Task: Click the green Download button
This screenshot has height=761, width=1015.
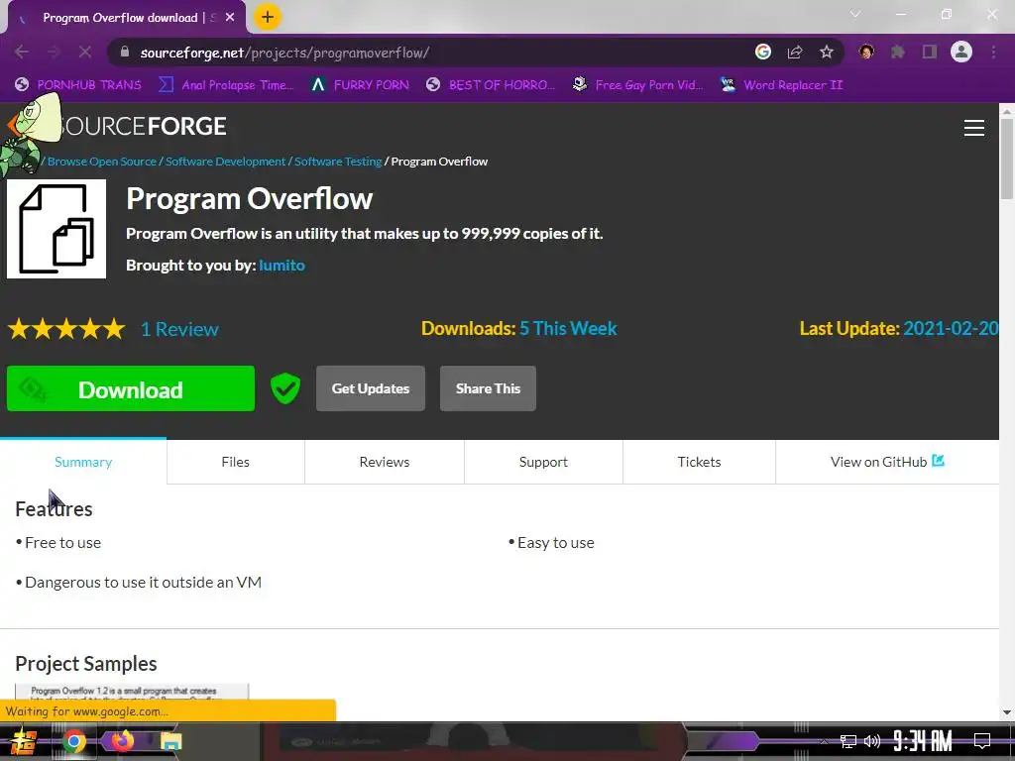Action: [x=131, y=388]
